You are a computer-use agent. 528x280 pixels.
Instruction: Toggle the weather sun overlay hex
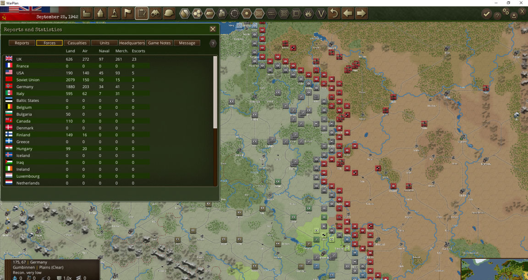point(247,13)
